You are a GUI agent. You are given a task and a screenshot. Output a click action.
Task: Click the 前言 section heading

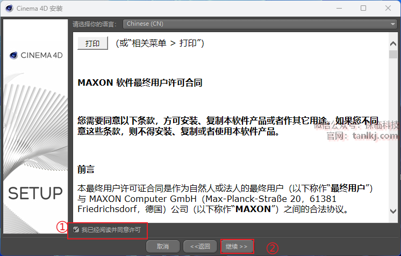pyautogui.click(x=86, y=169)
